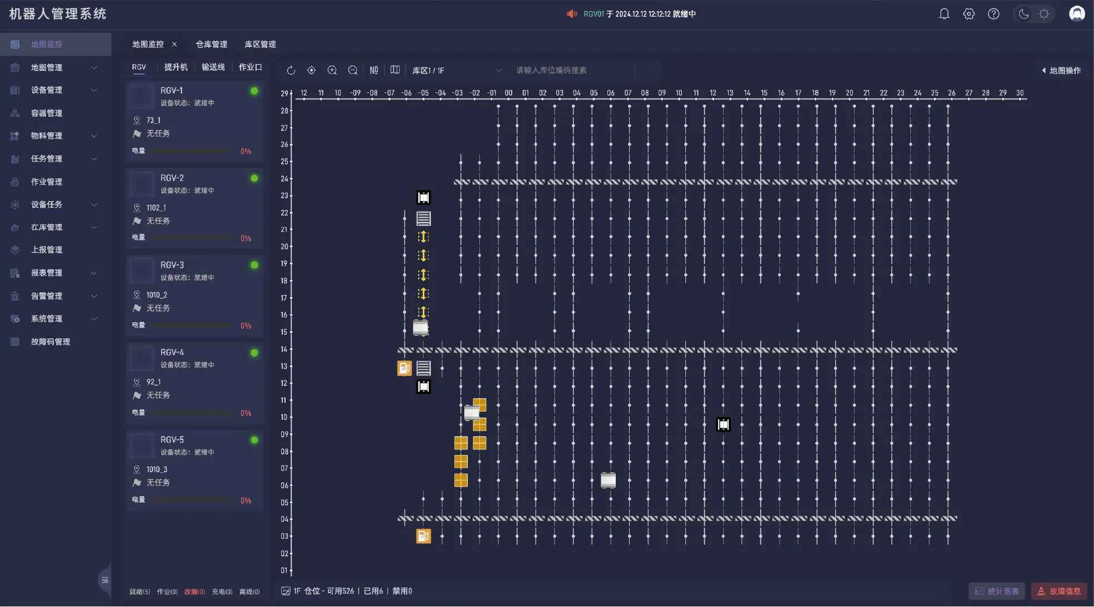Image resolution: width=1094 pixels, height=607 pixels.
Task: Toggle the No. numbering display icon
Action: tap(374, 70)
